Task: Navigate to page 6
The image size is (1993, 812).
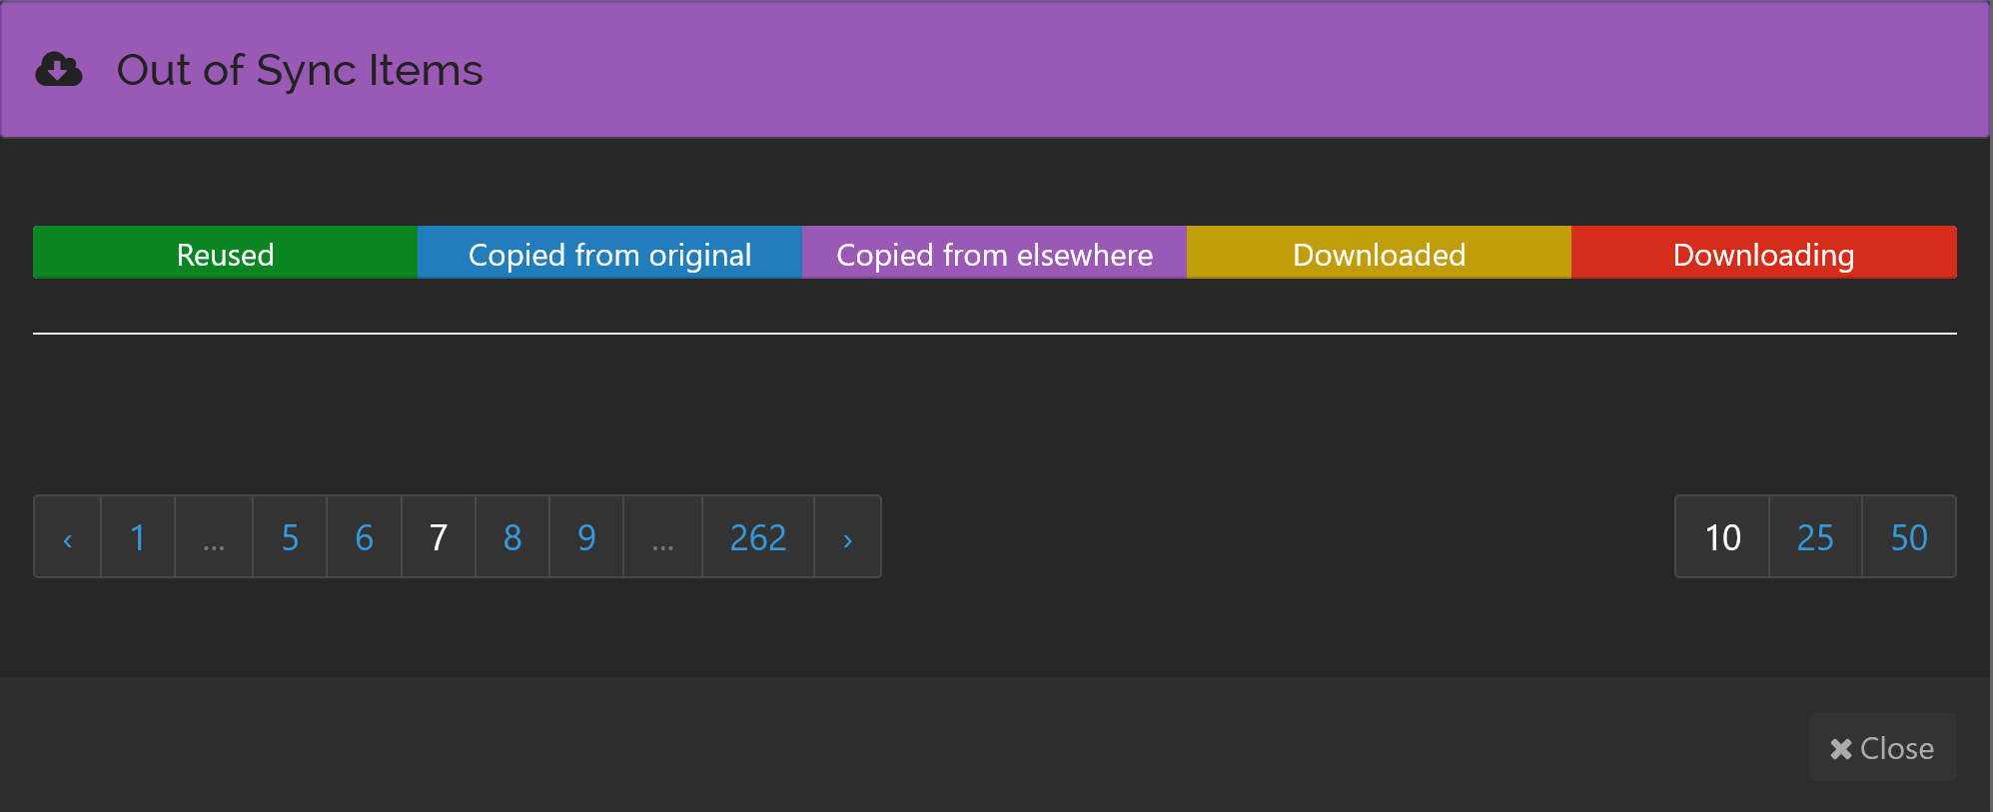Action: pos(365,537)
